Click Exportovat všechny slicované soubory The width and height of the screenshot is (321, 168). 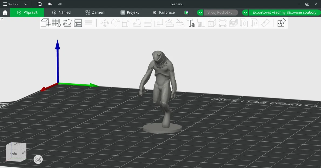point(284,12)
